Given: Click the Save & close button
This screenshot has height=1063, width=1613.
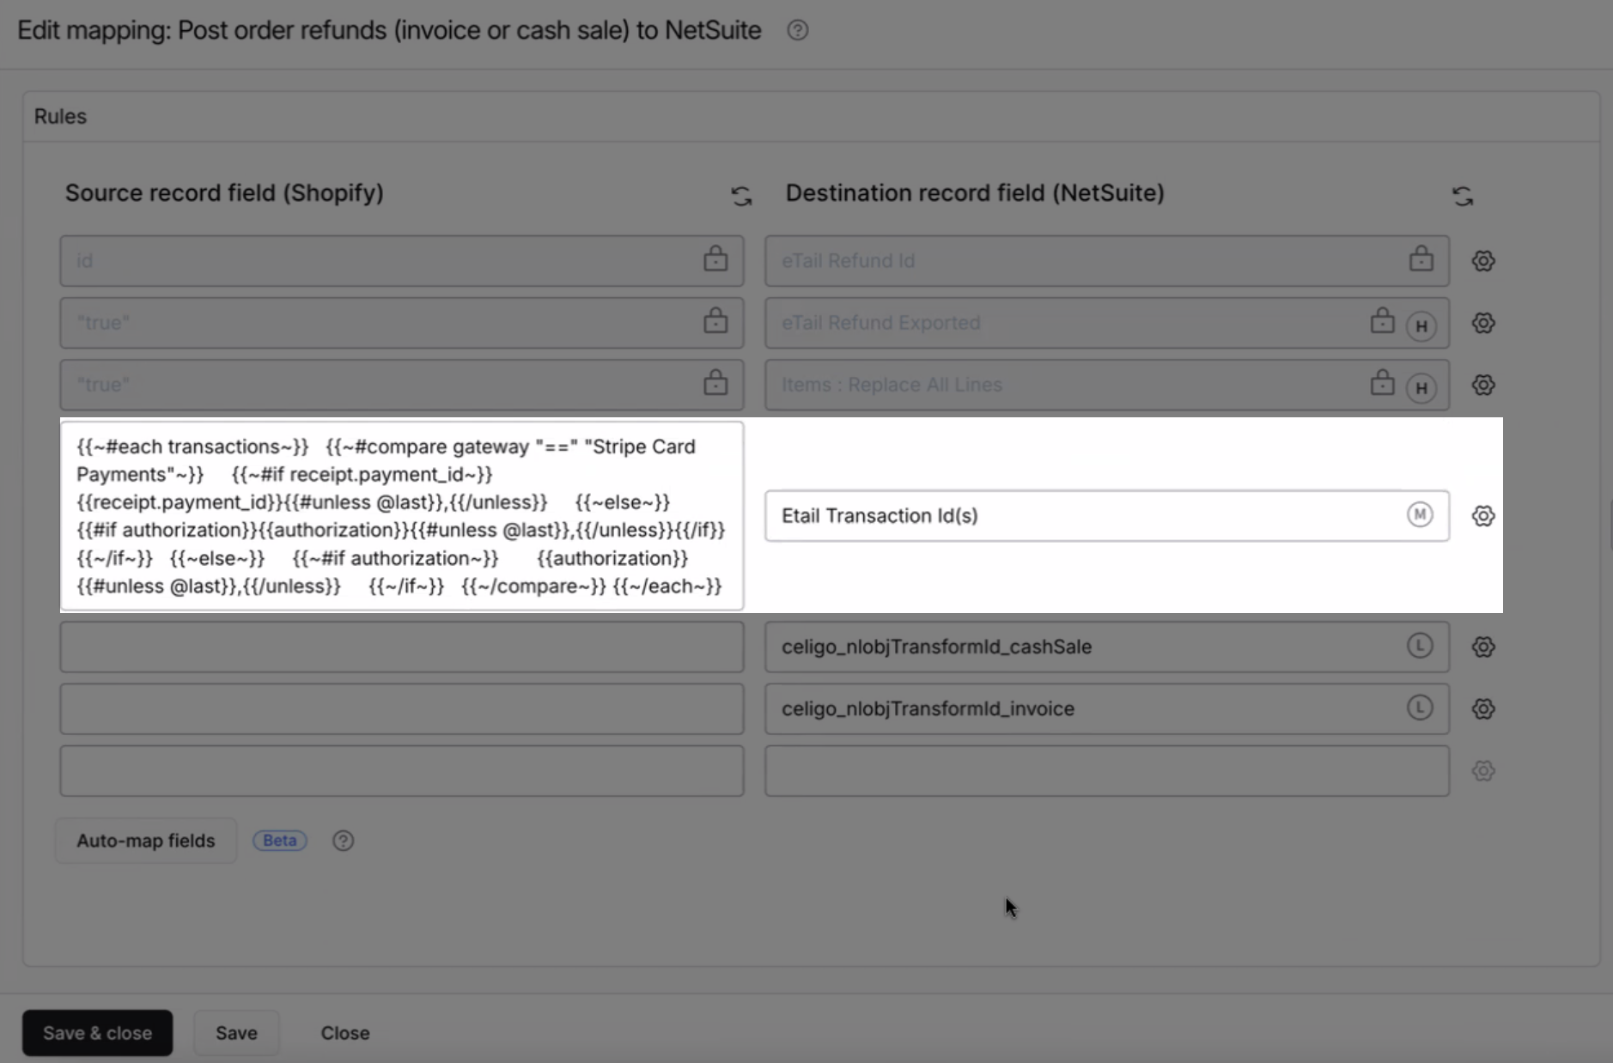Looking at the screenshot, I should pyautogui.click(x=97, y=1033).
